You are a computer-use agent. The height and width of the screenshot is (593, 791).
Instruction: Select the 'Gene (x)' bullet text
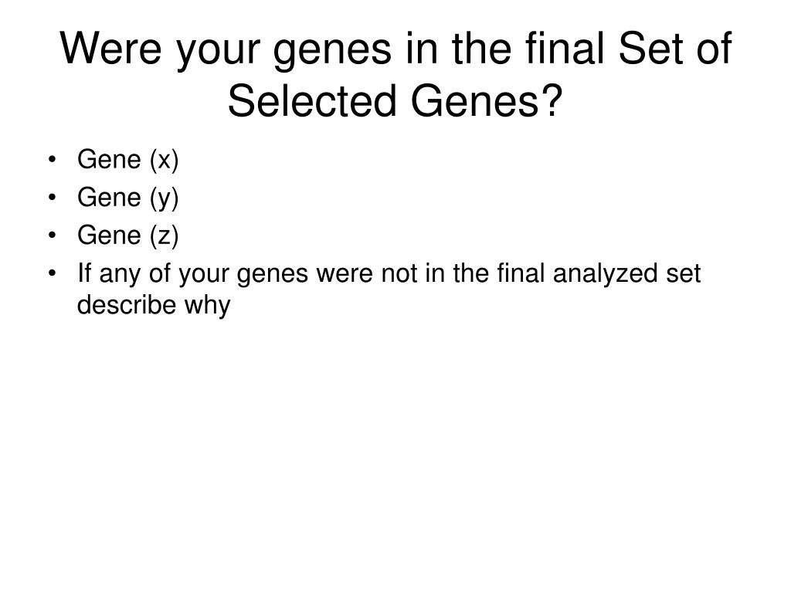pyautogui.click(x=127, y=161)
